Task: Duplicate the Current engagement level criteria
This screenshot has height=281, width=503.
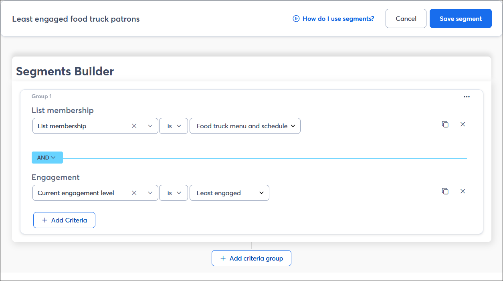Action: (x=445, y=191)
